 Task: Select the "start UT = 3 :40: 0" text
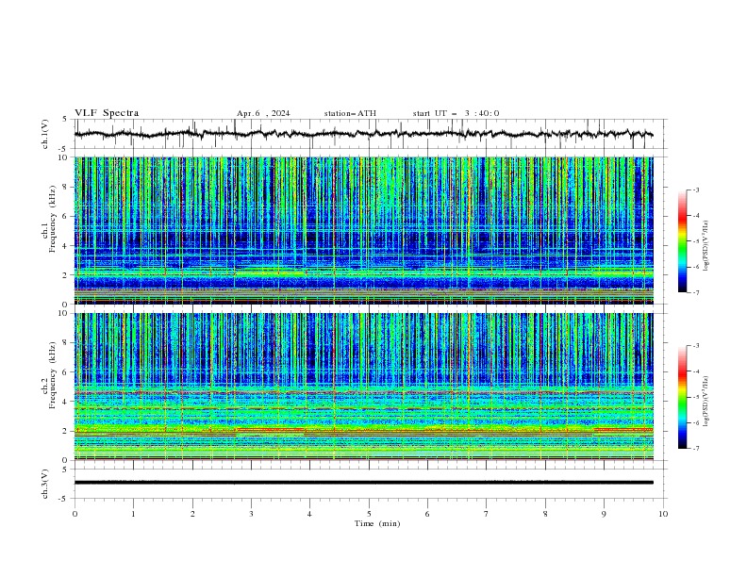click(x=456, y=113)
